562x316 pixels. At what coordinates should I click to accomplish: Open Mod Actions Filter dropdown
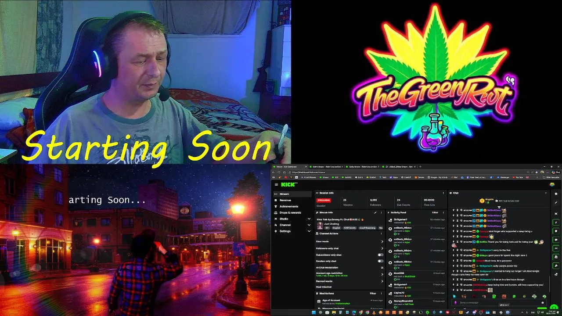pyautogui.click(x=373, y=294)
